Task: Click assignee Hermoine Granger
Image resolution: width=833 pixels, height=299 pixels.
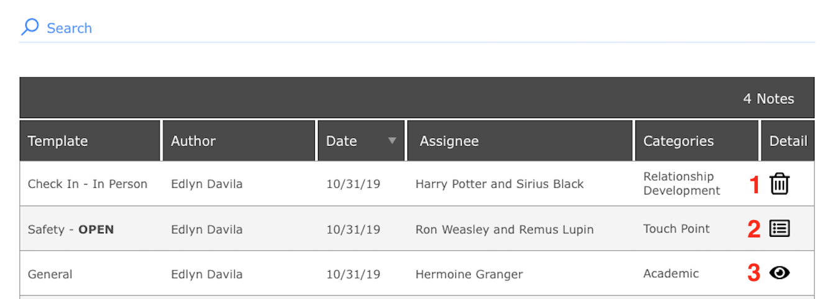Action: 469,274
